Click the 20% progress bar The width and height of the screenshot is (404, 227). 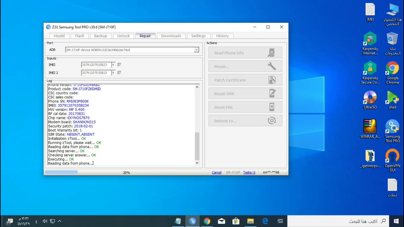coord(127,172)
